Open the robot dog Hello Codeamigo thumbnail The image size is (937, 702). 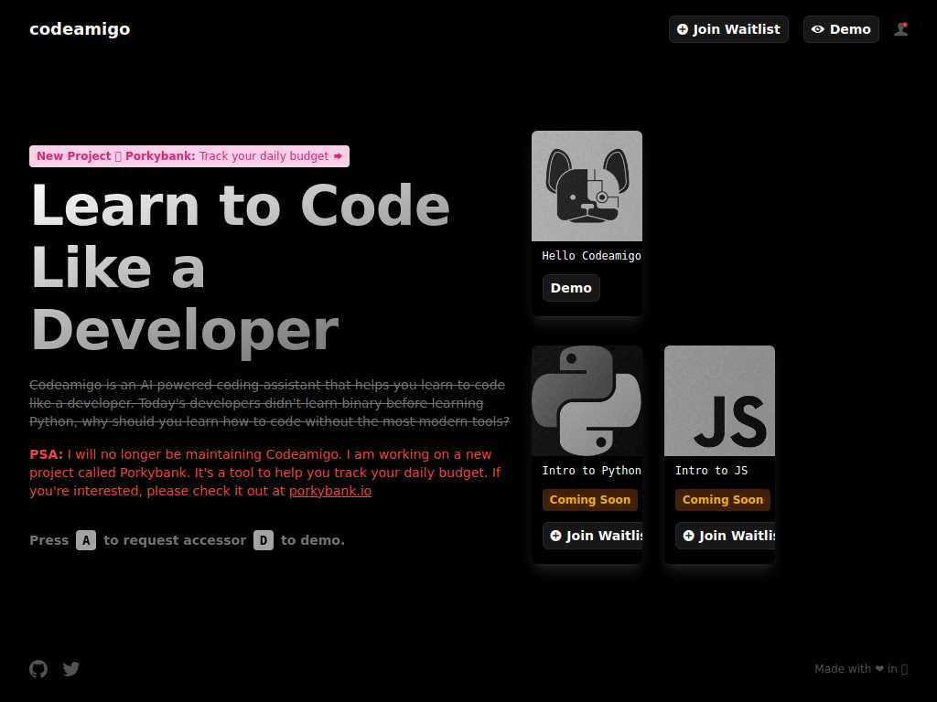(x=587, y=186)
